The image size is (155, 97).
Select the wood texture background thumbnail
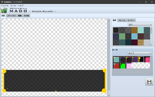point(141,42)
